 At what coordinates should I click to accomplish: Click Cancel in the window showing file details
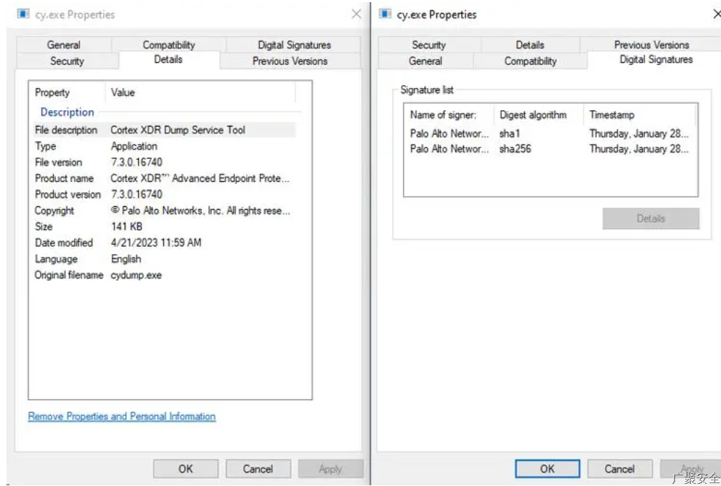click(258, 469)
